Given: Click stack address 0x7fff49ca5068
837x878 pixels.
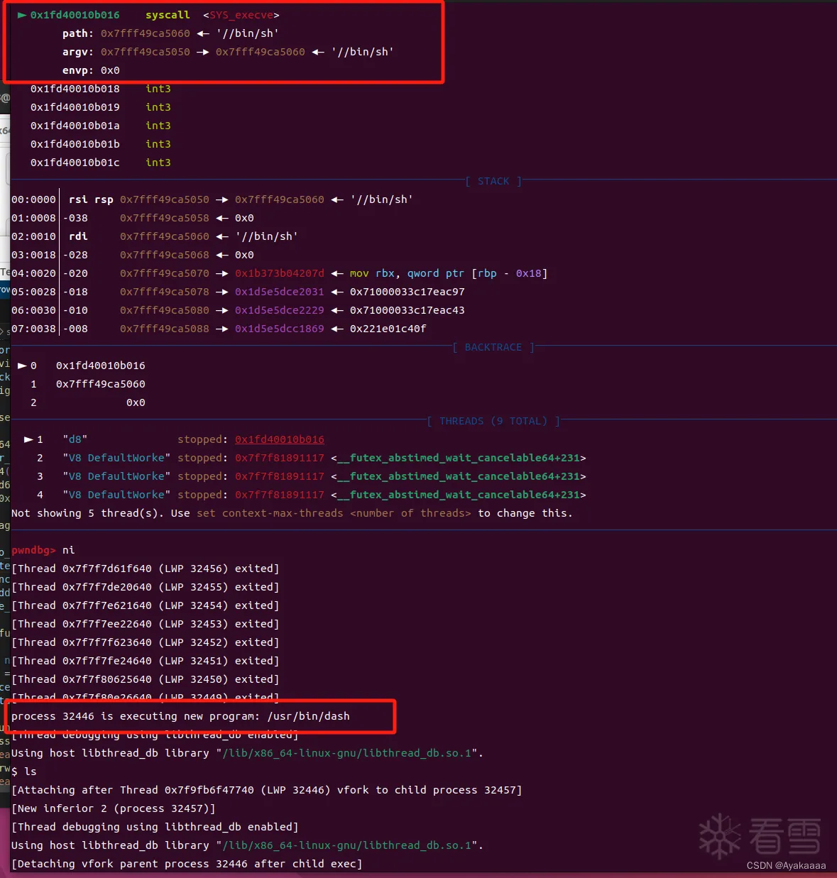Looking at the screenshot, I should (x=165, y=255).
